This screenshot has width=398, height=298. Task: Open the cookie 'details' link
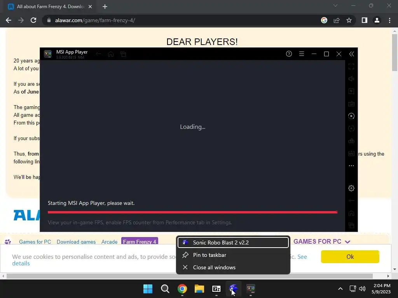[21, 263]
